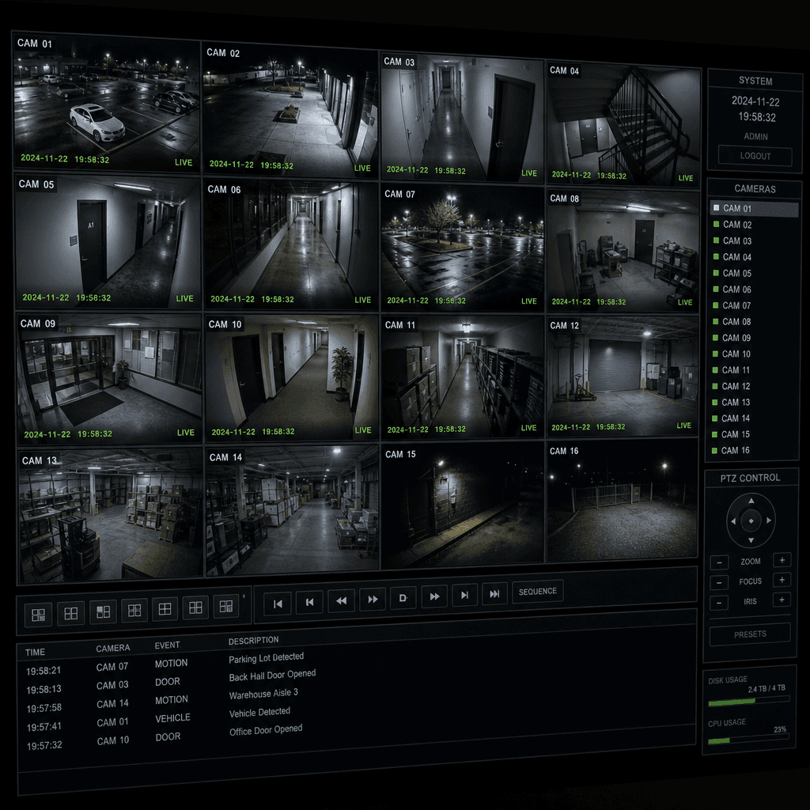The width and height of the screenshot is (810, 810).
Task: Select the 'Vehicle Detected' event row
Action: pos(357,715)
